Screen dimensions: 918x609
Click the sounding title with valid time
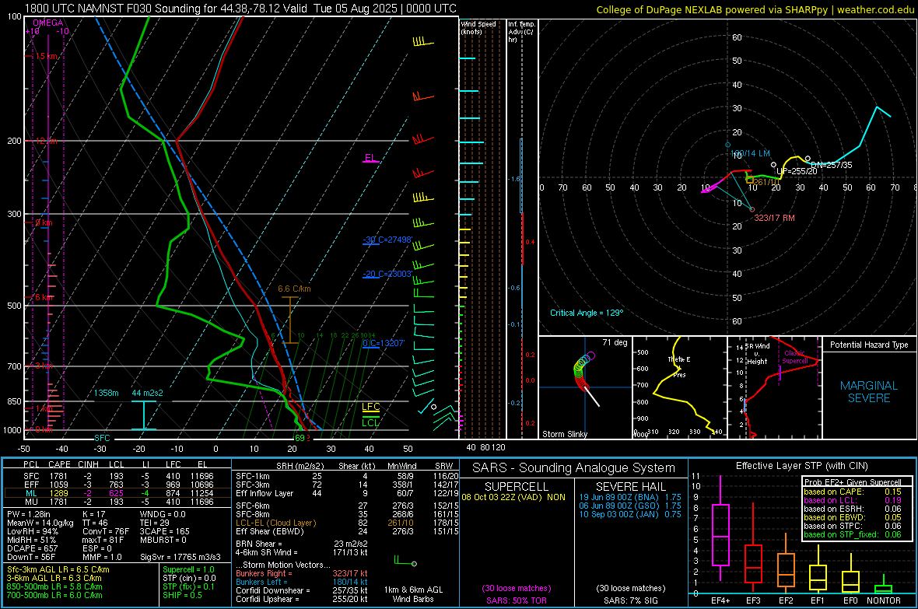tap(240, 9)
